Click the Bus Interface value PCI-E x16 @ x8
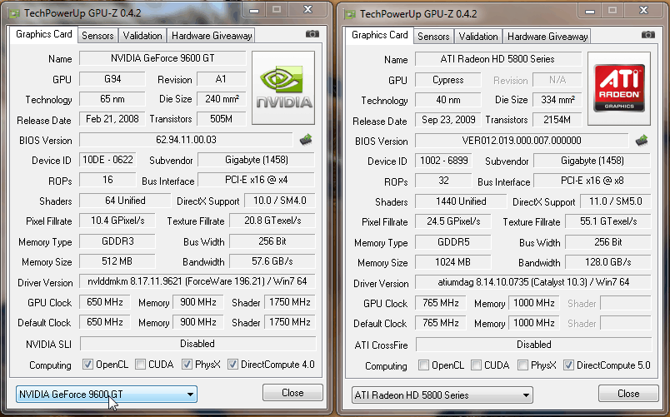670x417 pixels. [592, 181]
